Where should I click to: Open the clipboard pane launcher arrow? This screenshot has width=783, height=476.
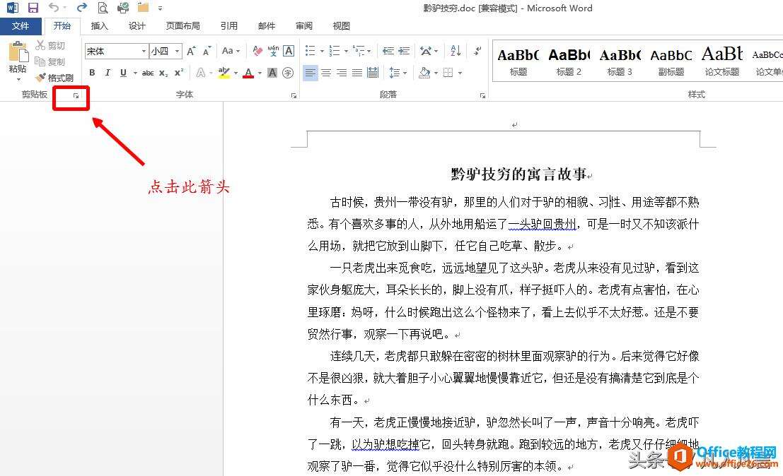click(x=76, y=95)
